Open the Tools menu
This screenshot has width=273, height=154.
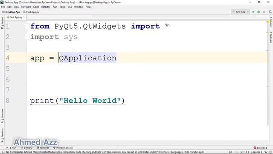[x=62, y=7]
